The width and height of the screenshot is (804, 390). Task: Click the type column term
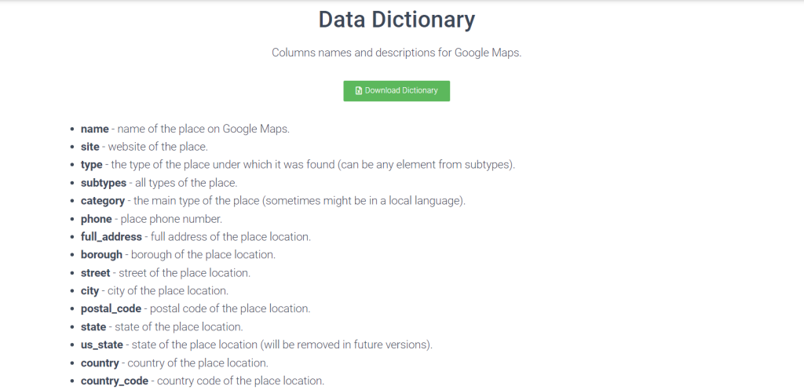[91, 165]
